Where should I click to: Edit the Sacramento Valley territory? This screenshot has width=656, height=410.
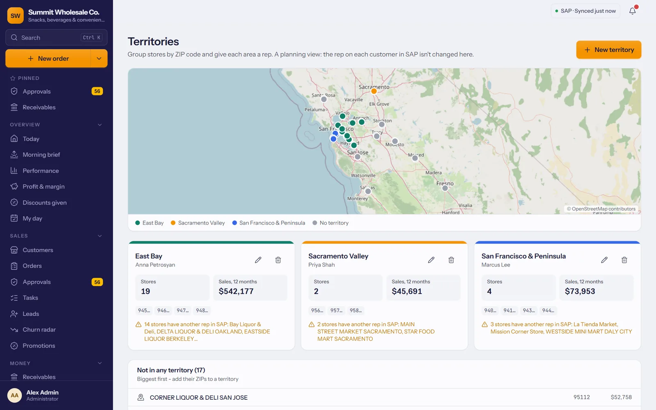click(431, 260)
